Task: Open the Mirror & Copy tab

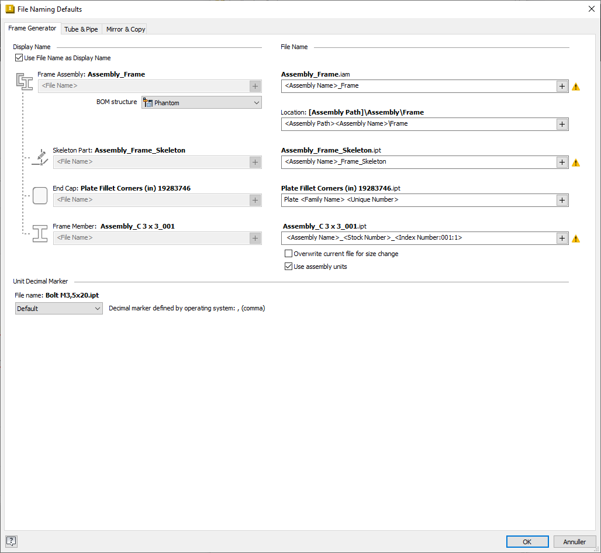Action: 125,29
